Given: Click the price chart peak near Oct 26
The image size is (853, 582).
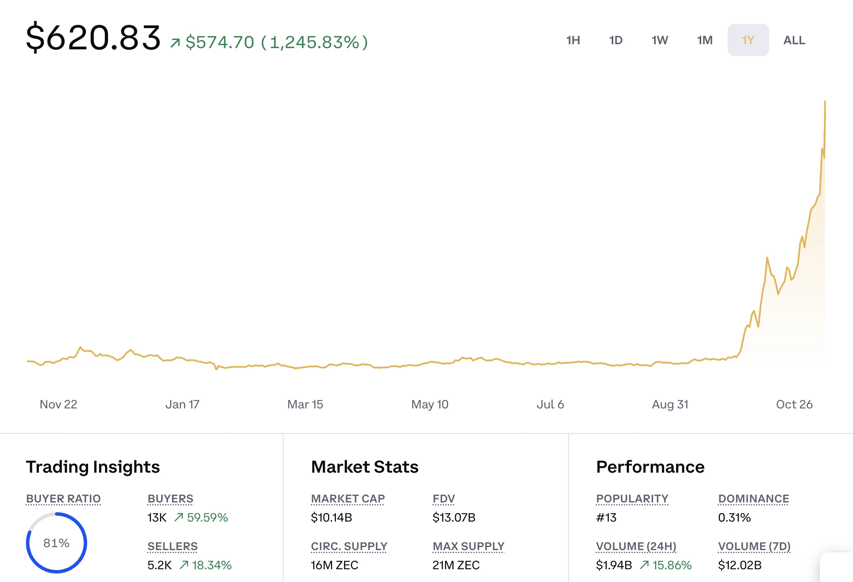Looking at the screenshot, I should click(x=825, y=102).
